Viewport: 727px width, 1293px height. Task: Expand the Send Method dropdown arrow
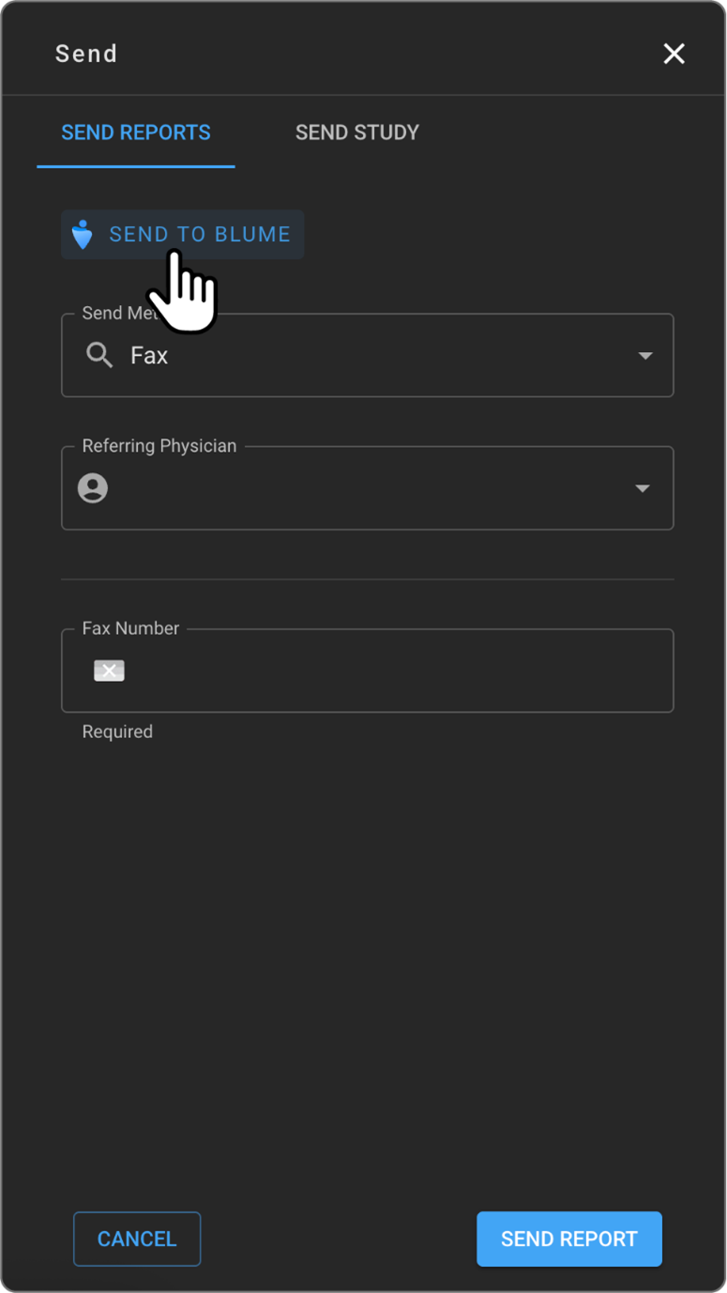coord(644,356)
